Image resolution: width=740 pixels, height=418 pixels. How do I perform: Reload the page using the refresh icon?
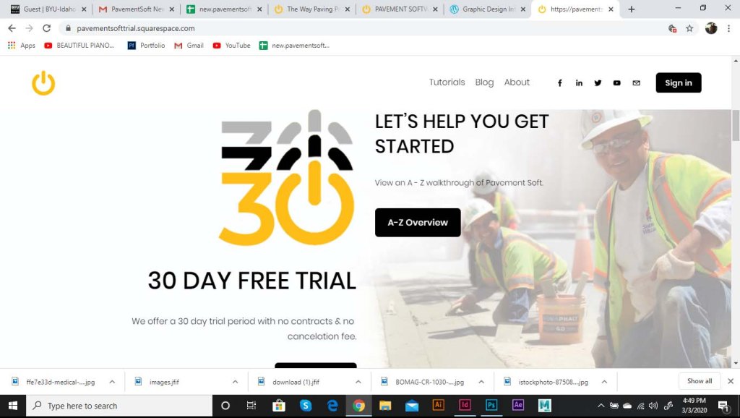click(46, 28)
